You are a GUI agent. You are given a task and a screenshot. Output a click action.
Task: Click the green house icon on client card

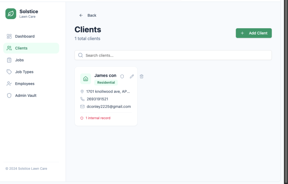pyautogui.click(x=85, y=79)
